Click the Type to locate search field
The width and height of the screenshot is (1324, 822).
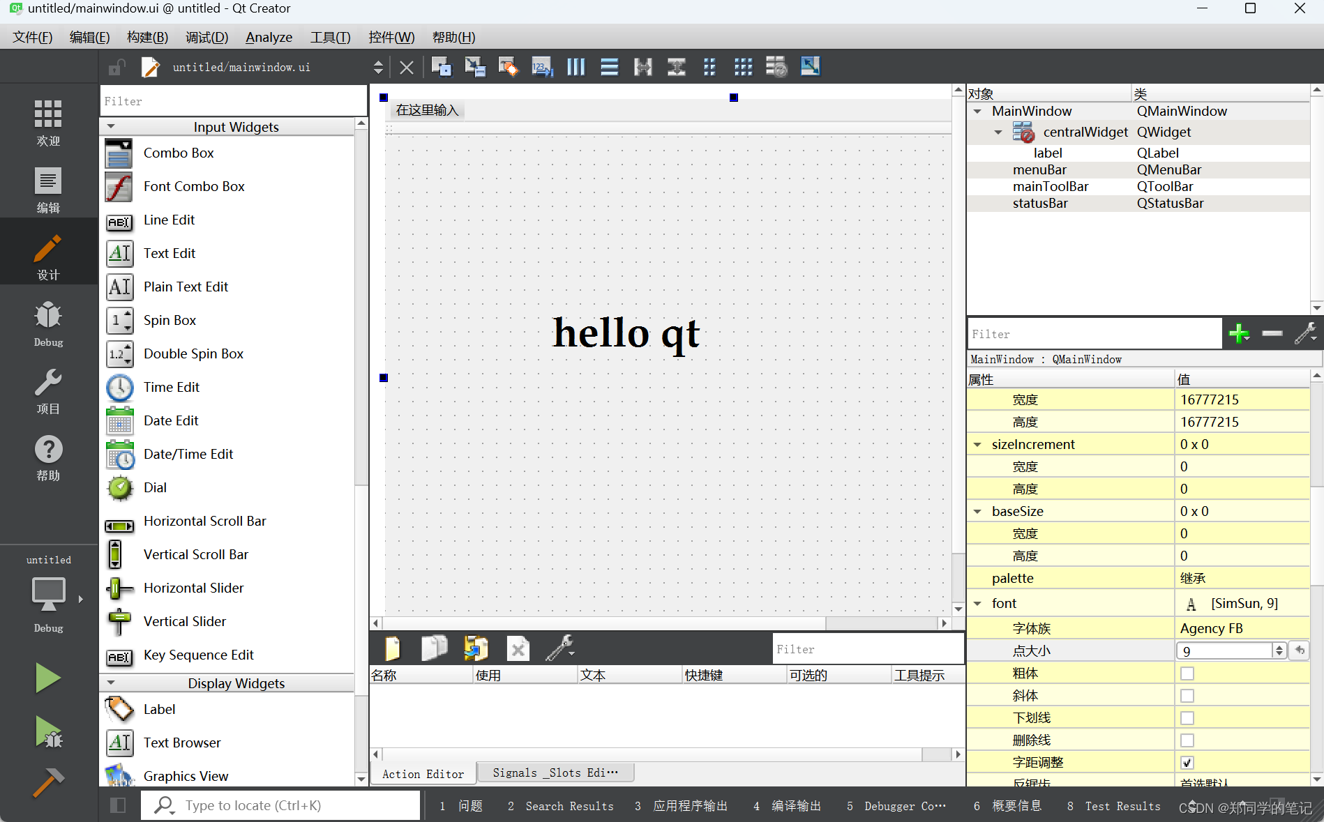(x=280, y=805)
